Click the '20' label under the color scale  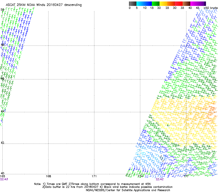[x=159, y=8]
